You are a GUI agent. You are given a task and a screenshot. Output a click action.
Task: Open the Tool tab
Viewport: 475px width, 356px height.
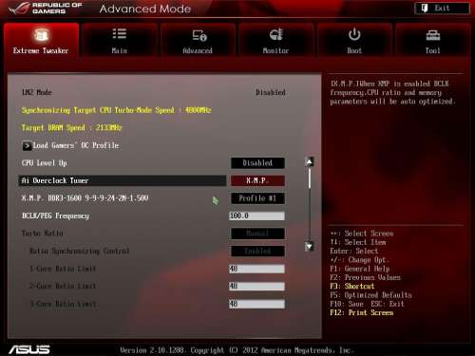[432, 41]
